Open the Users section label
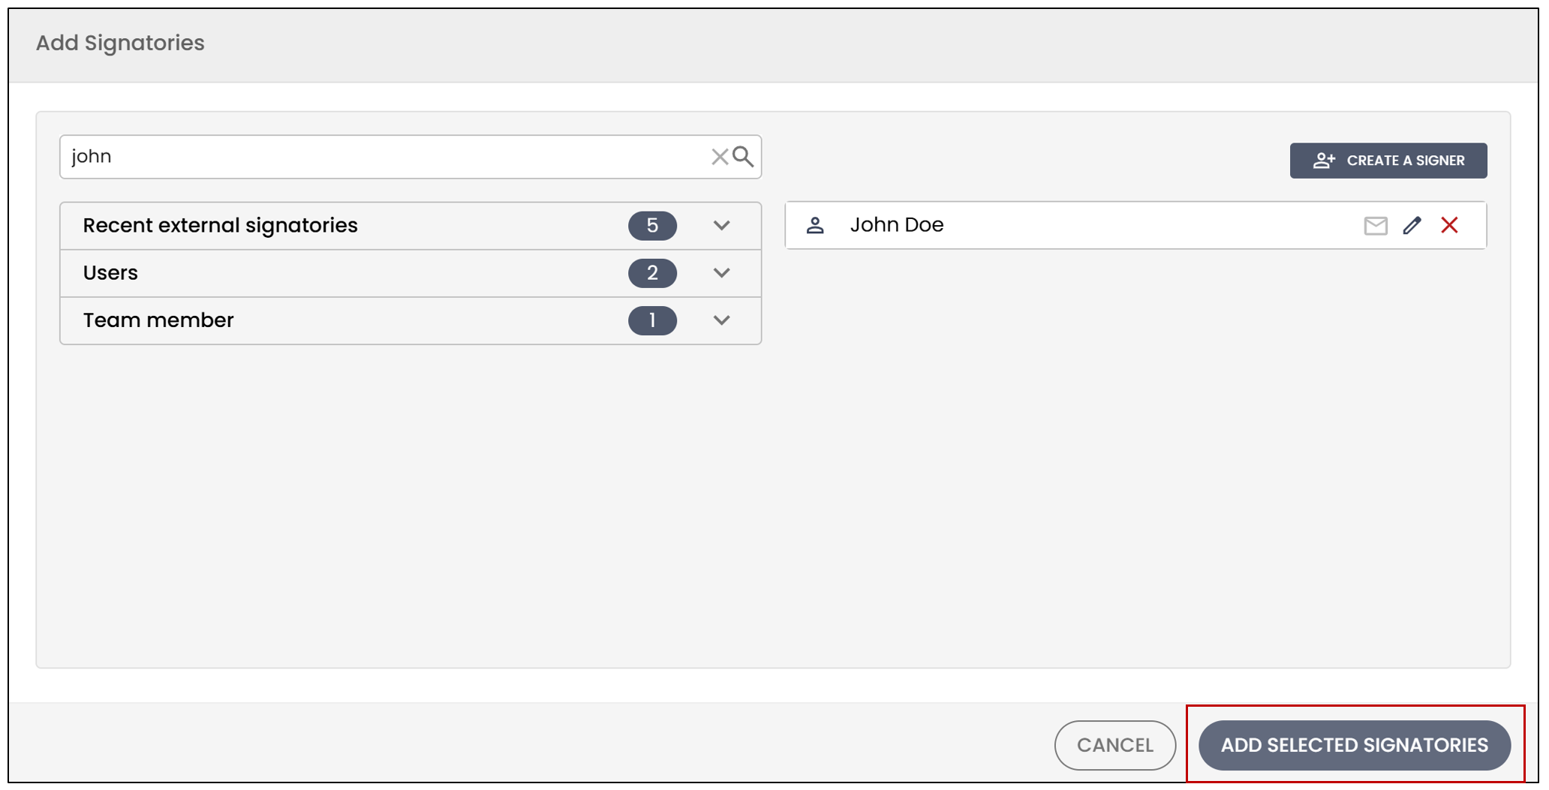 click(110, 273)
